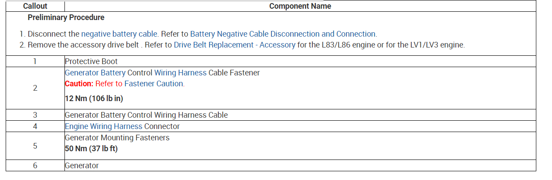Viewport: 552px width, 180px height.
Task: Click "Wiring Harness" link in Cable Fastener row
Action: pyautogui.click(x=180, y=73)
